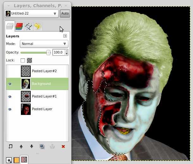Toggle the lock pixels checkbox
This screenshot has width=193, height=164.
pyautogui.click(x=23, y=60)
